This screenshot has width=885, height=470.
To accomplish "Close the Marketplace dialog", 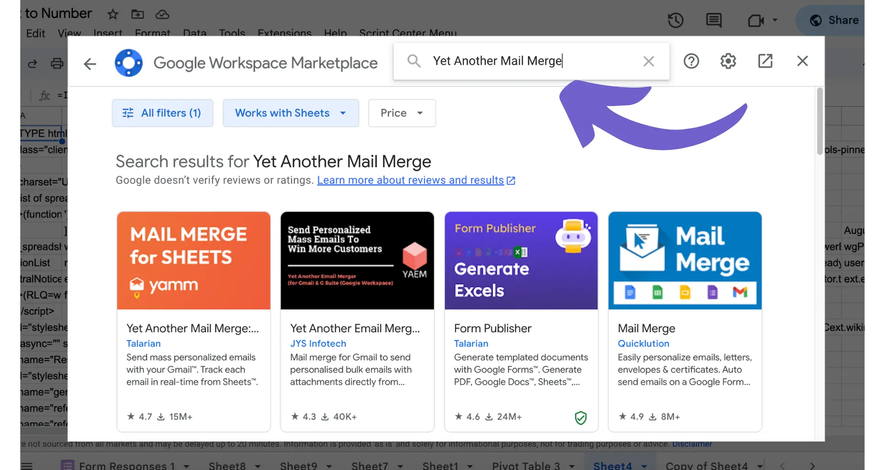I will click(802, 61).
